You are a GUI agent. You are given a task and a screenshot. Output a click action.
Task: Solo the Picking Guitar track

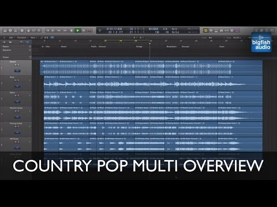click(x=18, y=126)
